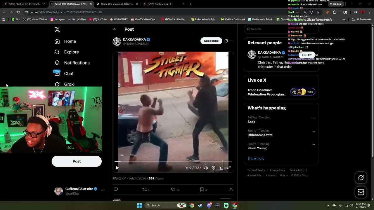Screen dimensions: 374x210
Task: Click the white Post button in sidebar
Action: [77, 161]
